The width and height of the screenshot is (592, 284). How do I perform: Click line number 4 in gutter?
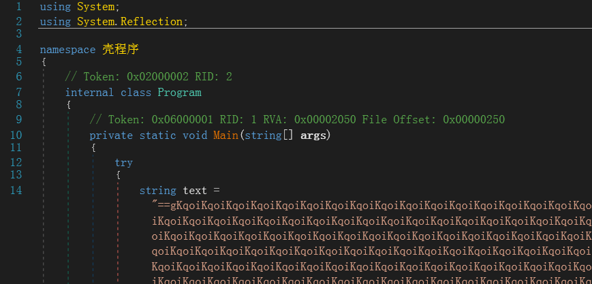(x=18, y=50)
